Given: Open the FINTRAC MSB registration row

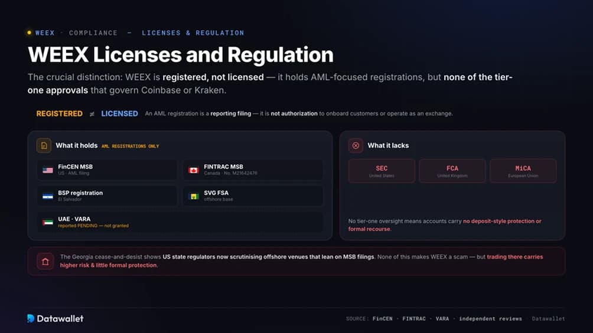Looking at the screenshot, I should point(253,170).
